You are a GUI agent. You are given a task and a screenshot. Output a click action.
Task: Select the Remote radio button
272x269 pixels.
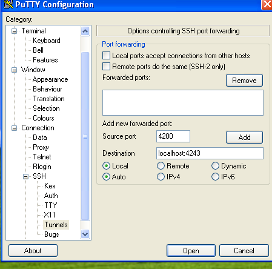pyautogui.click(x=161, y=166)
